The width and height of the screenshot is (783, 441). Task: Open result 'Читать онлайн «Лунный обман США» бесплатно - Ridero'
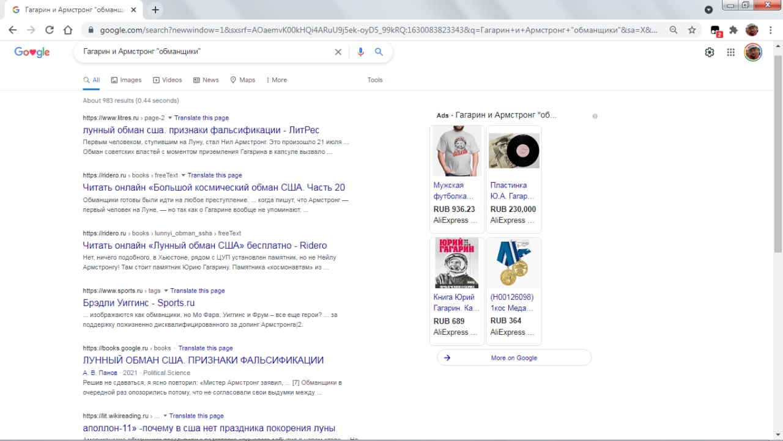pyautogui.click(x=205, y=246)
